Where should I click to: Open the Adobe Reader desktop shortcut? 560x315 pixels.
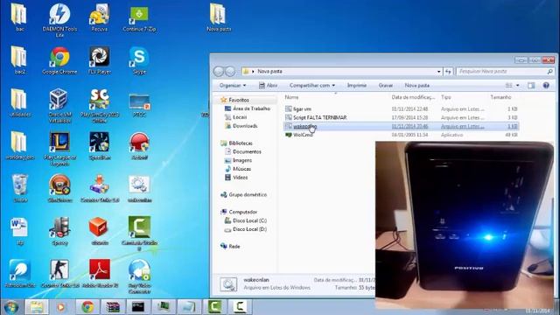pos(99,274)
